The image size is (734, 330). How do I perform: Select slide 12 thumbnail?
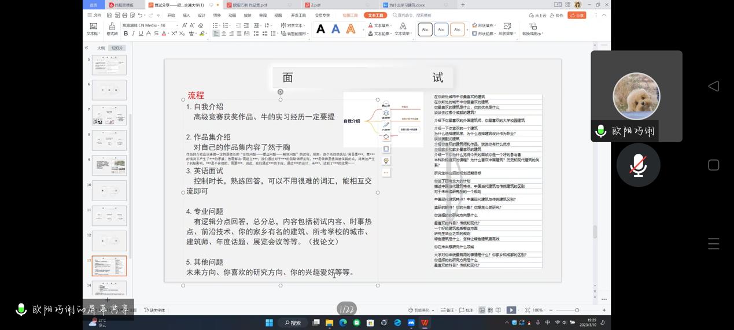[109, 240]
